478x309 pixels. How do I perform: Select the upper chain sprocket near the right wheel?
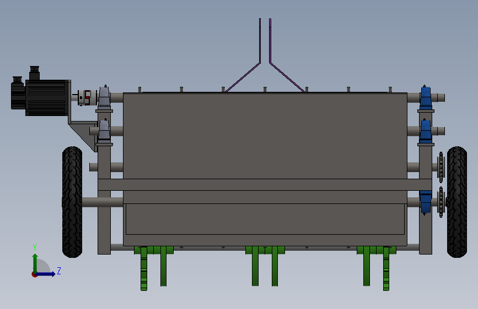click(441, 167)
